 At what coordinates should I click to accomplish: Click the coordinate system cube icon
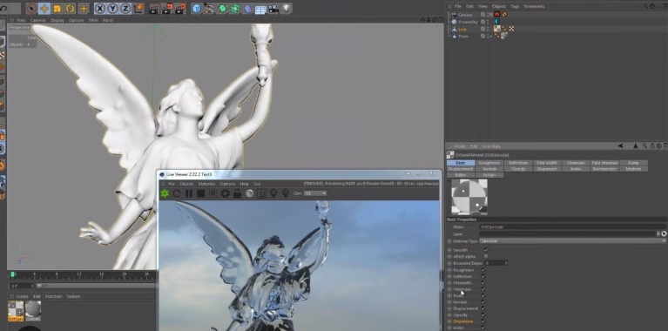(x=138, y=9)
